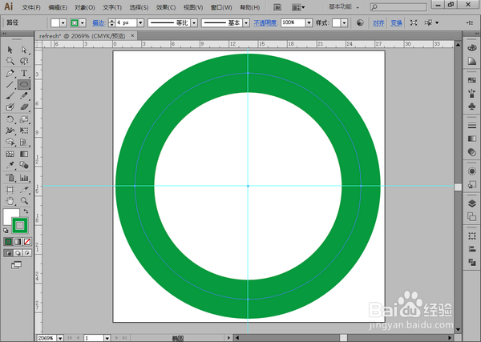
Task: Open the opacity 100% dropdown
Action: point(309,22)
